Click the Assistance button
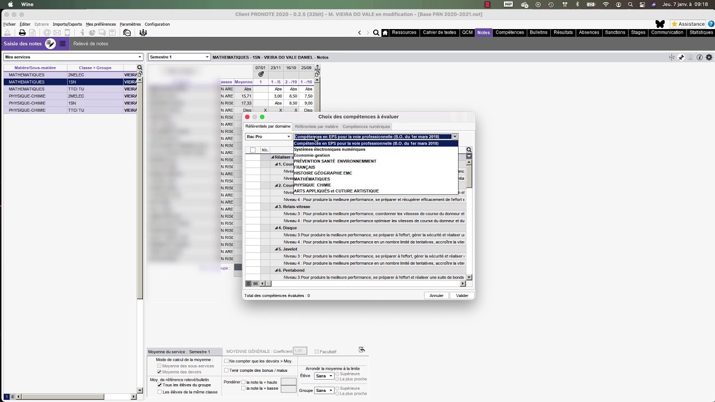 [x=688, y=24]
